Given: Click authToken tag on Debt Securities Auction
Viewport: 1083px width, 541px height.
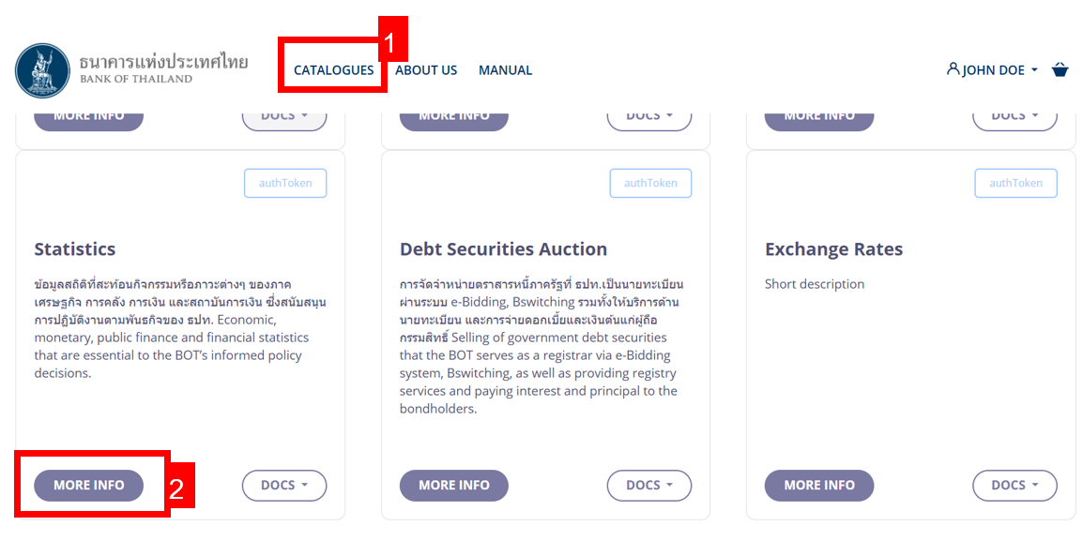Looking at the screenshot, I should tap(650, 183).
